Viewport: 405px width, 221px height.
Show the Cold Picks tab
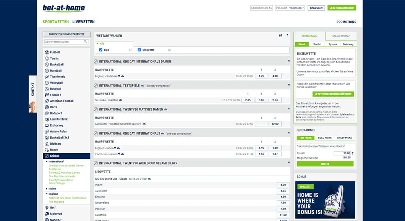325,138
